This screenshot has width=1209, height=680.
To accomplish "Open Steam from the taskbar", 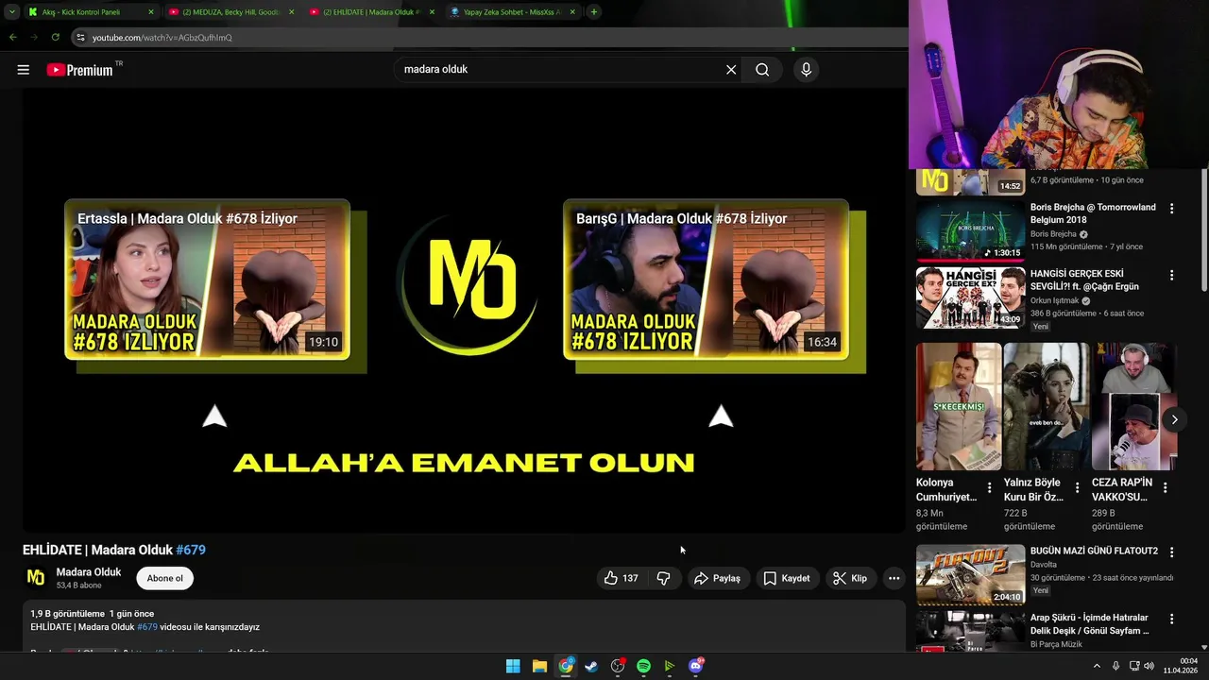I will [591, 666].
